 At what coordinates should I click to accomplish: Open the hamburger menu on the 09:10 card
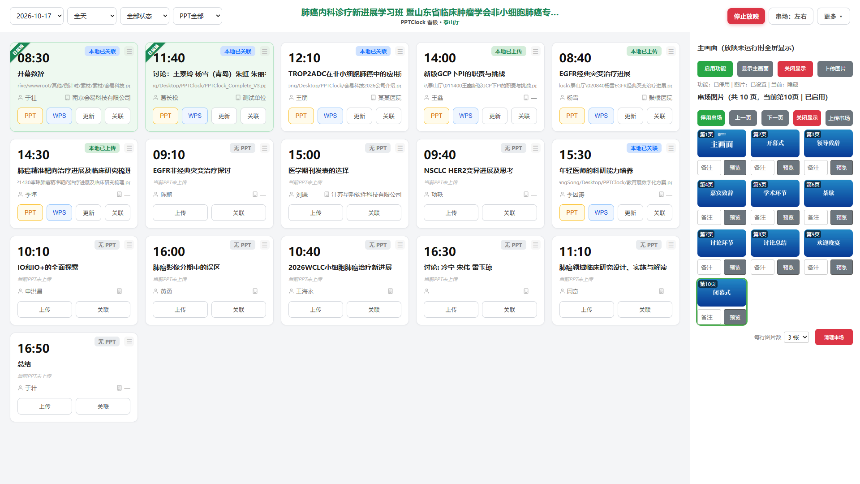click(265, 148)
